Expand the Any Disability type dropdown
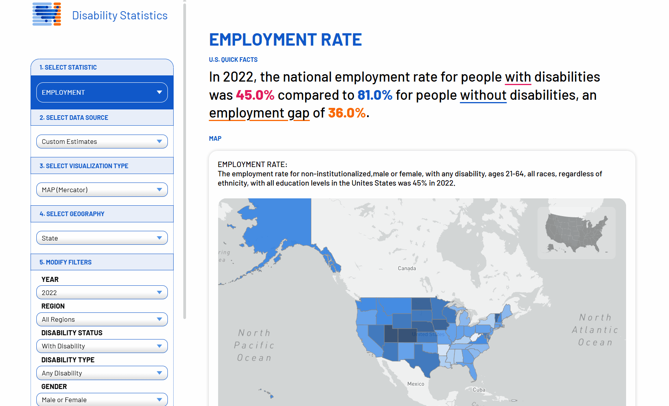Screen dimensions: 669x406 point(102,373)
